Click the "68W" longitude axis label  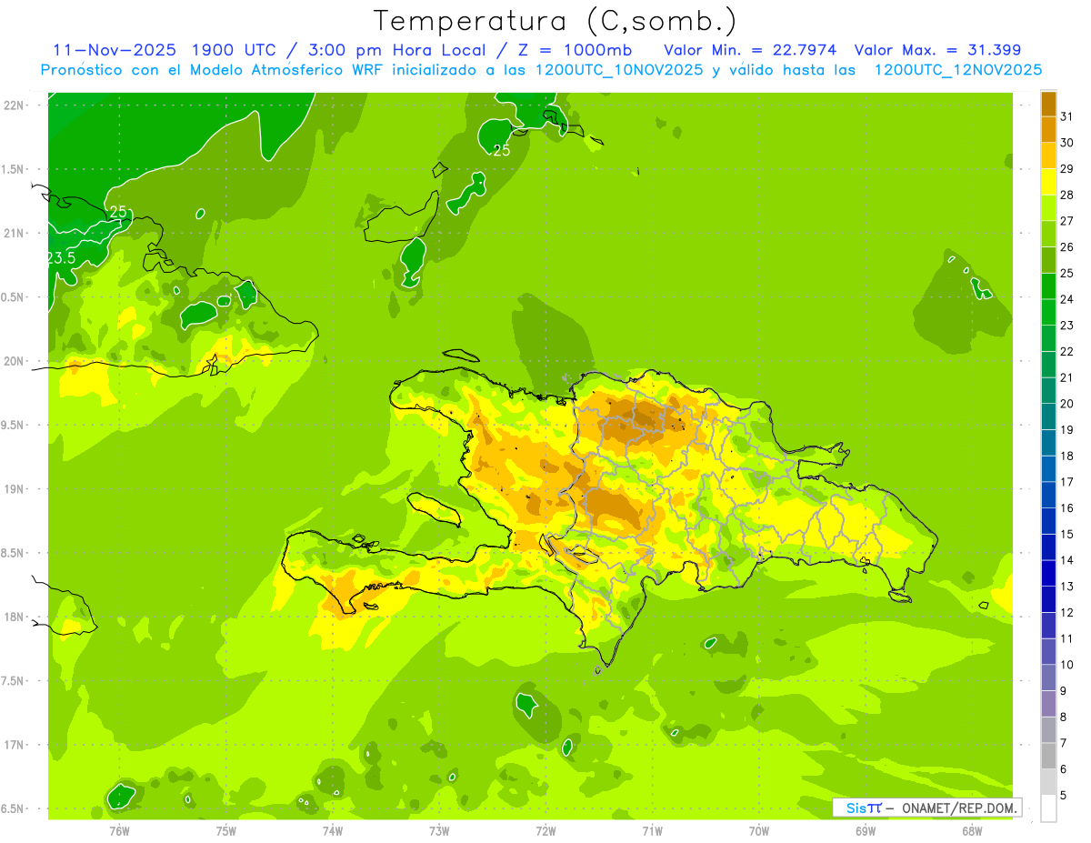coord(972,831)
